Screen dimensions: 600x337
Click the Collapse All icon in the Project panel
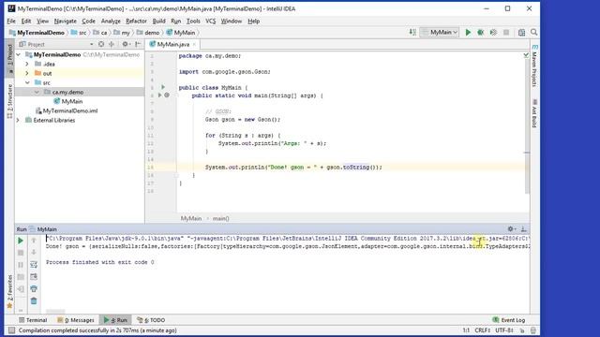tap(112, 44)
